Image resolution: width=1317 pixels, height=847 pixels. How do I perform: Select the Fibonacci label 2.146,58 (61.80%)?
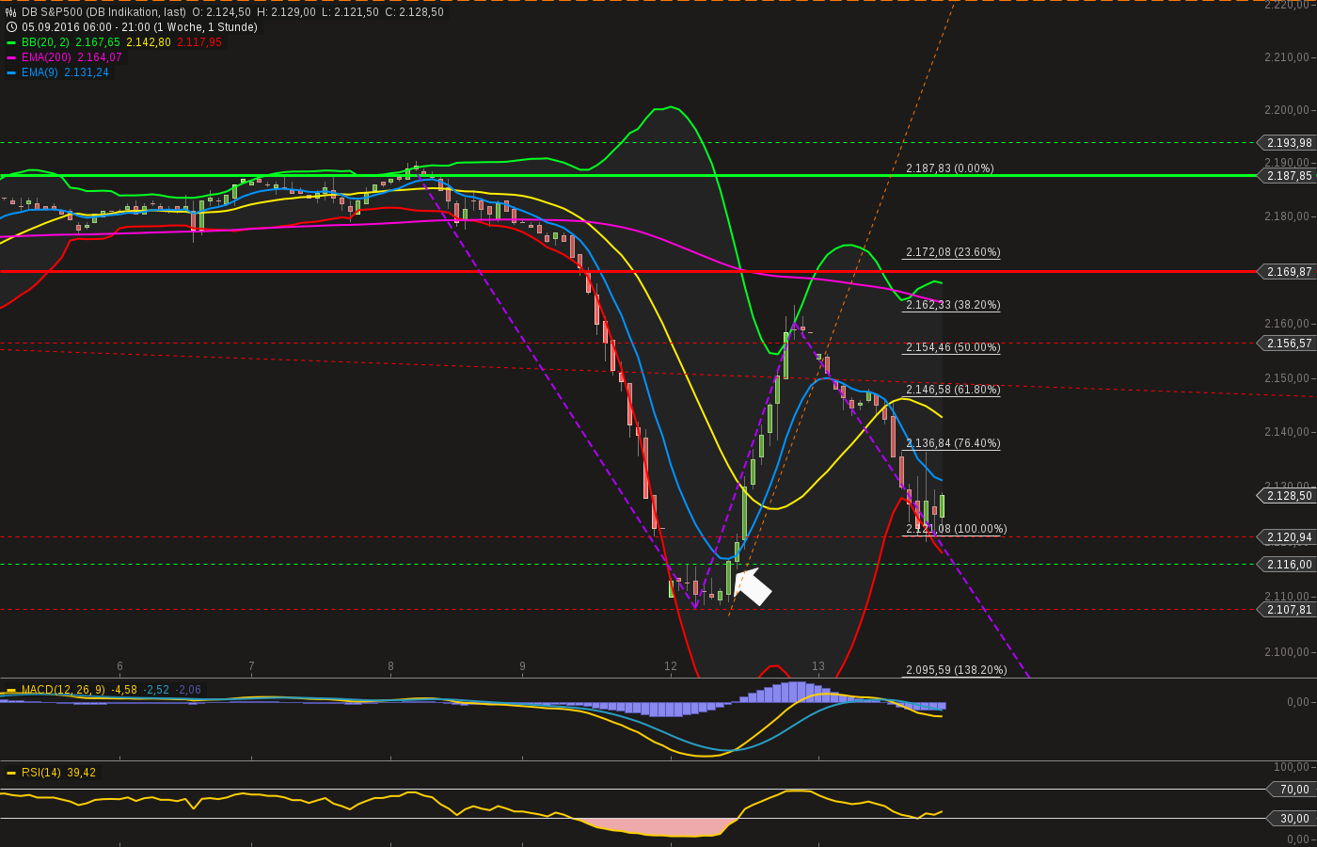953,390
